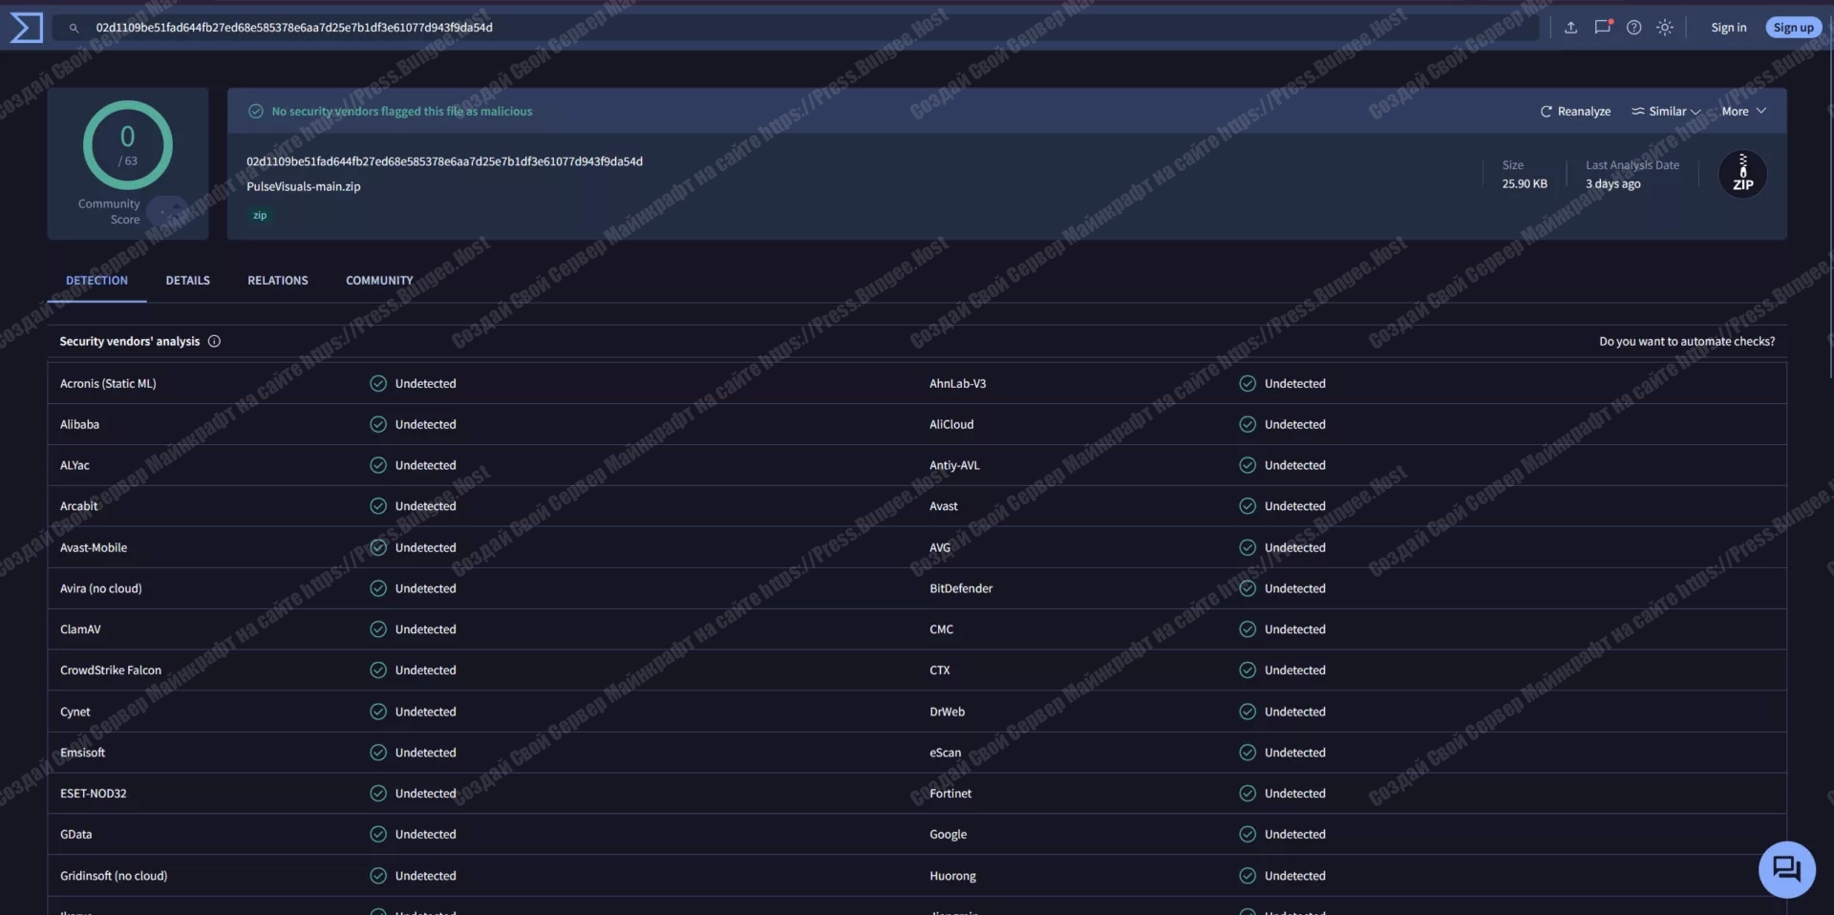Open the VirusTotal home logo
This screenshot has width=1834, height=915.
pos(26,28)
